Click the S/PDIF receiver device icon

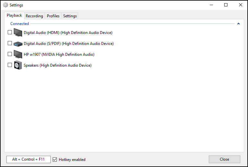coord(18,44)
